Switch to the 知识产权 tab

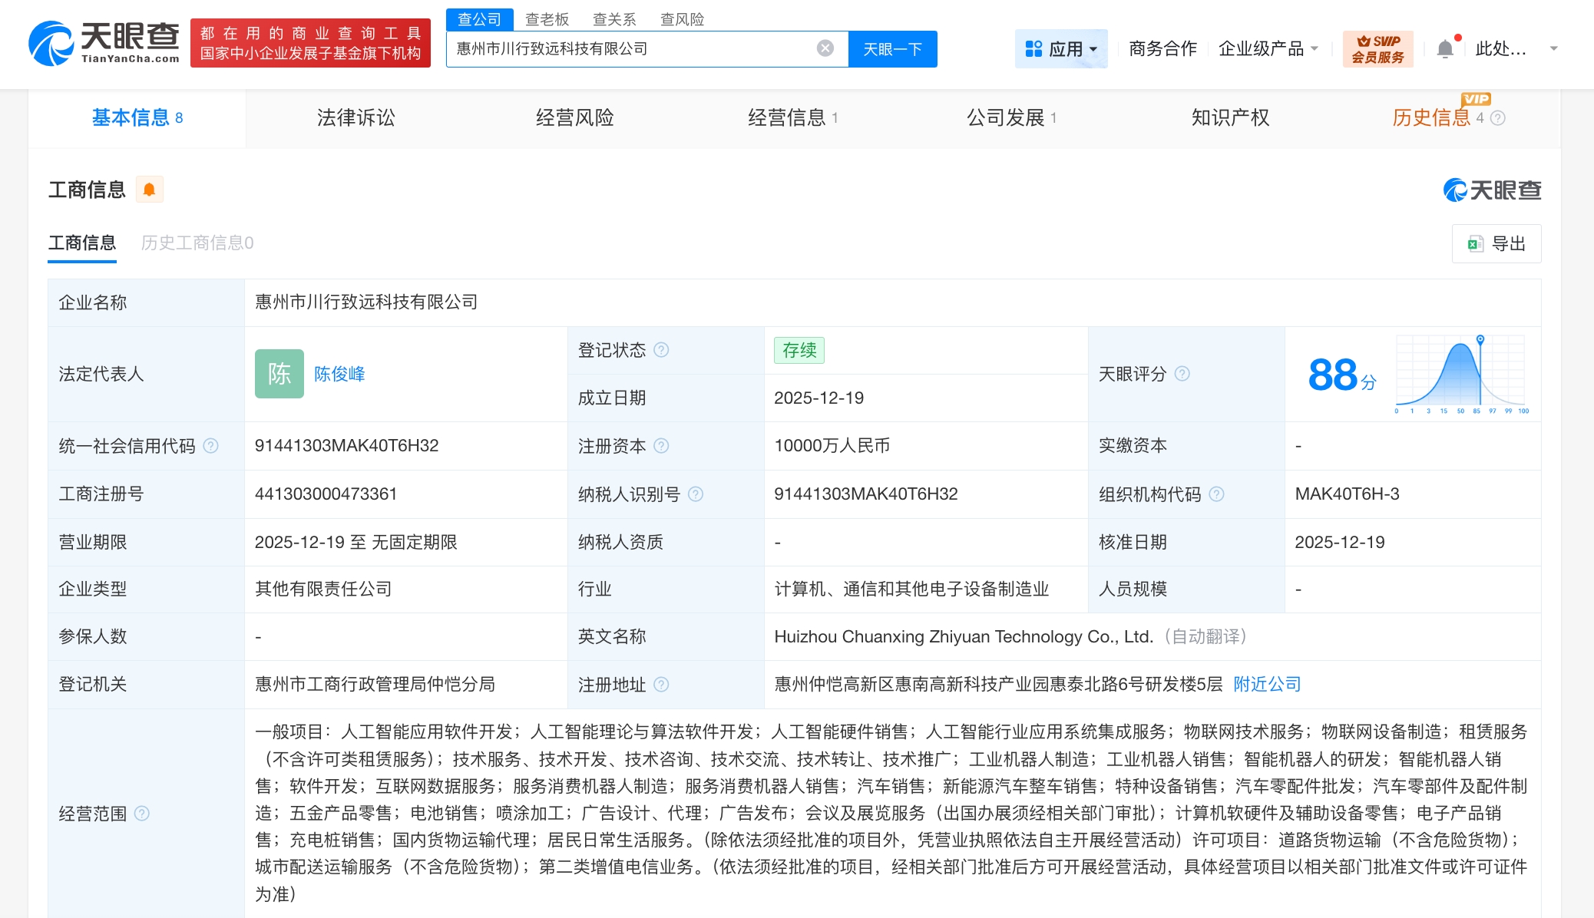(x=1230, y=117)
